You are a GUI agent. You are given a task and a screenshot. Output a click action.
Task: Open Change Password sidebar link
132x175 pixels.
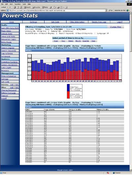[9, 90]
